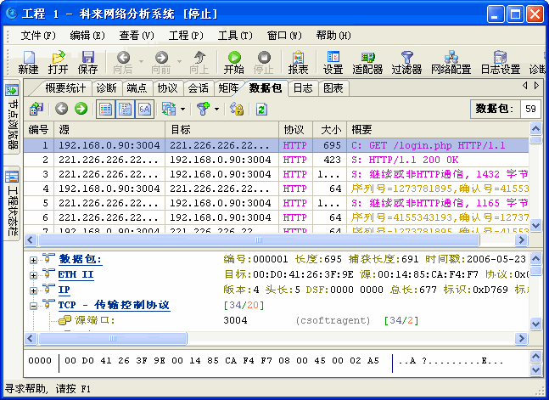Sort packets by the 编号 column header

(x=39, y=130)
